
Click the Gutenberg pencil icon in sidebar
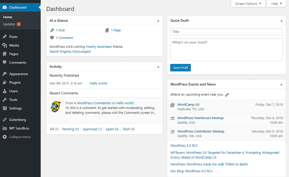[x=5, y=120]
